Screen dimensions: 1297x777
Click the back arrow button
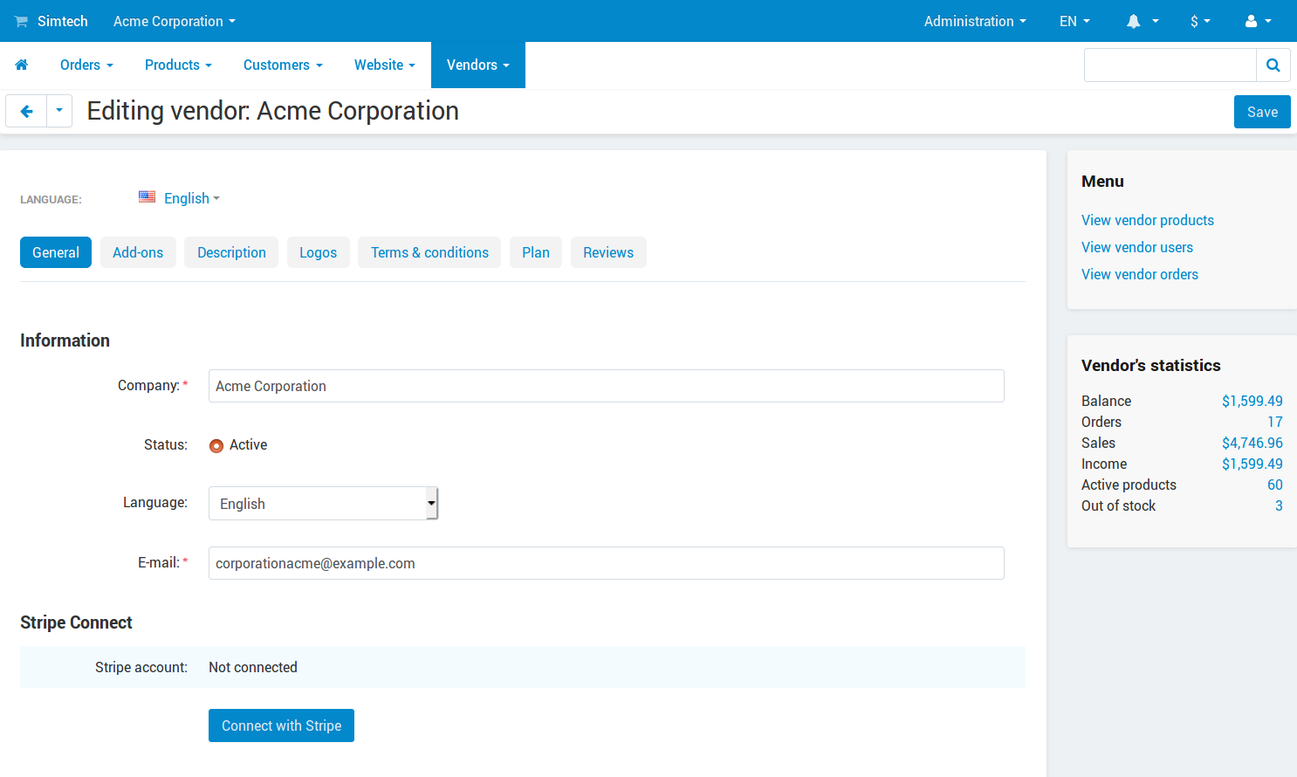point(26,112)
